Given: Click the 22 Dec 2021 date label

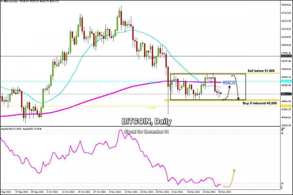Looking at the screenshot, I should tap(209, 192).
